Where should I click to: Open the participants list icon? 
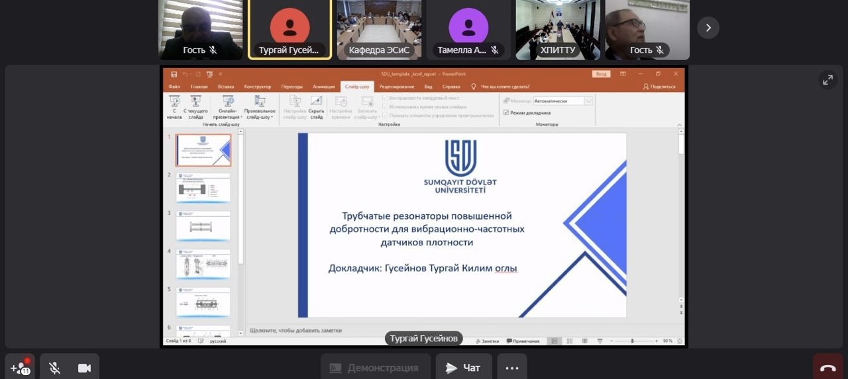20,368
